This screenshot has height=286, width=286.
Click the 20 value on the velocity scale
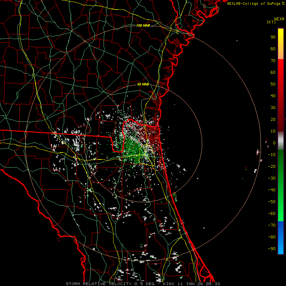pos(273,119)
